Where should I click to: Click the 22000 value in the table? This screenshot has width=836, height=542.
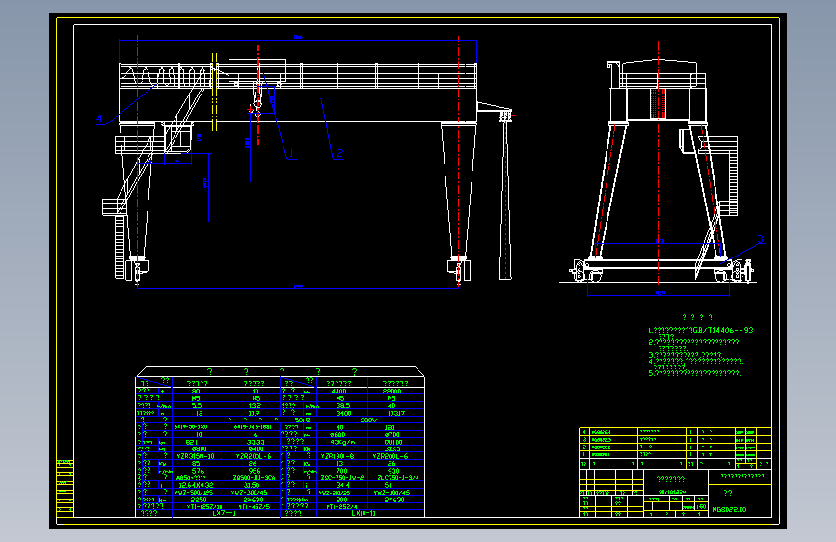point(391,391)
